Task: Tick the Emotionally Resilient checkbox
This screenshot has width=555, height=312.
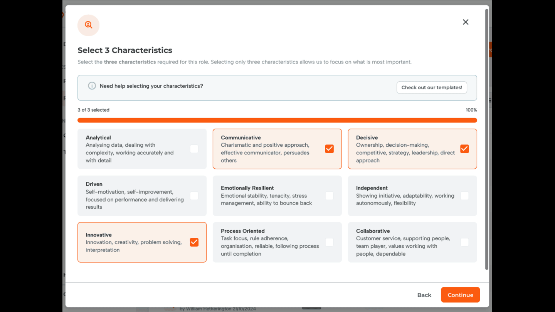Action: click(x=329, y=196)
